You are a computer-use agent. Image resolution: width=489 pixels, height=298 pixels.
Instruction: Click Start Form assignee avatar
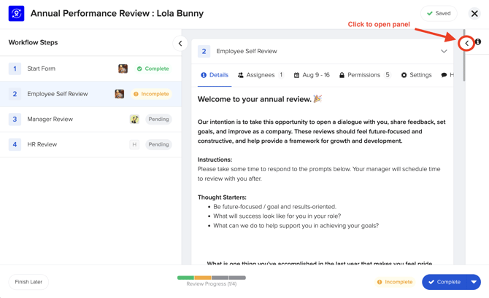123,68
